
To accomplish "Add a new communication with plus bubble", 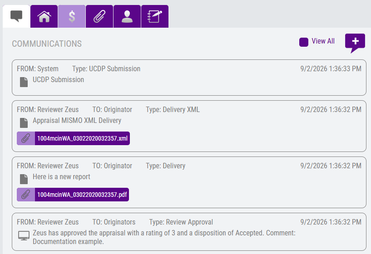I will pyautogui.click(x=355, y=43).
